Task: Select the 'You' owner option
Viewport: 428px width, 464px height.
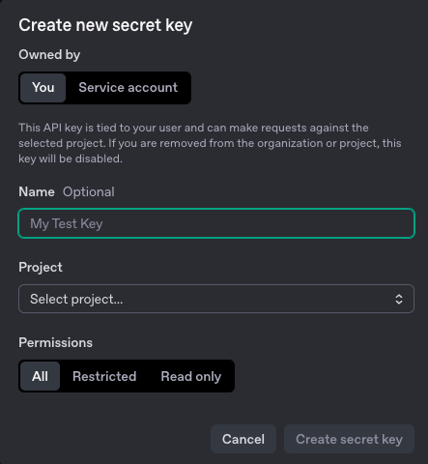Action: [43, 88]
